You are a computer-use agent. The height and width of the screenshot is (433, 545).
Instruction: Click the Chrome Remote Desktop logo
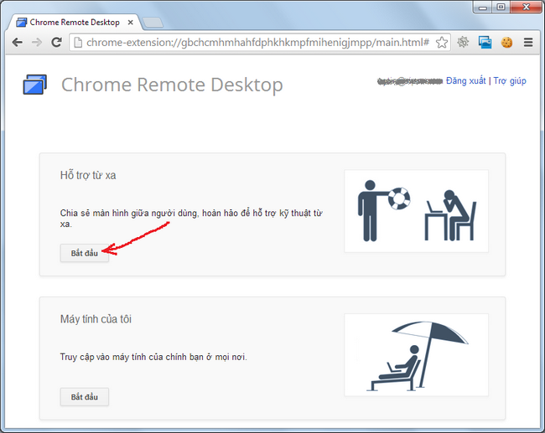coord(34,85)
